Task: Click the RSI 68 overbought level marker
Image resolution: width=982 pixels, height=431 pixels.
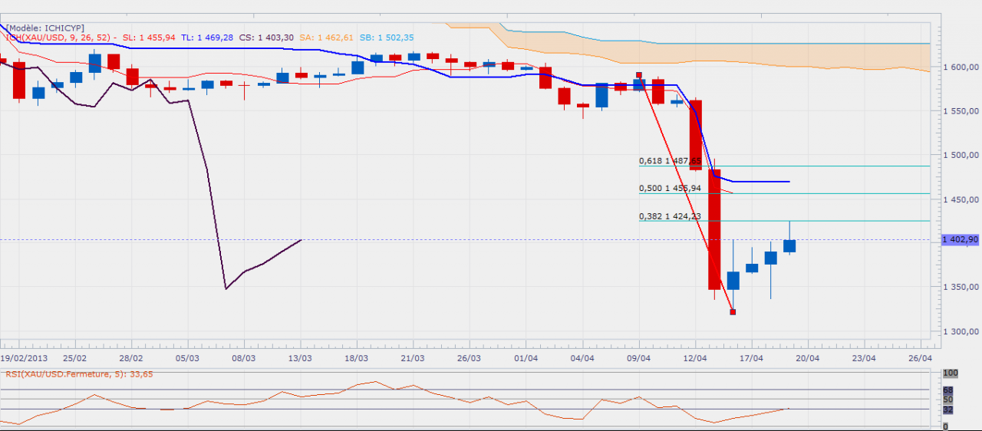Action: point(949,390)
